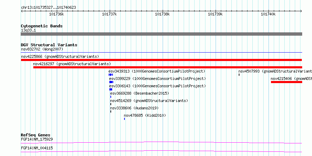The width and height of the screenshot is (312, 156).
Task: Click the magenta FGF14 NM_004115 intron line
Action: (161, 151)
